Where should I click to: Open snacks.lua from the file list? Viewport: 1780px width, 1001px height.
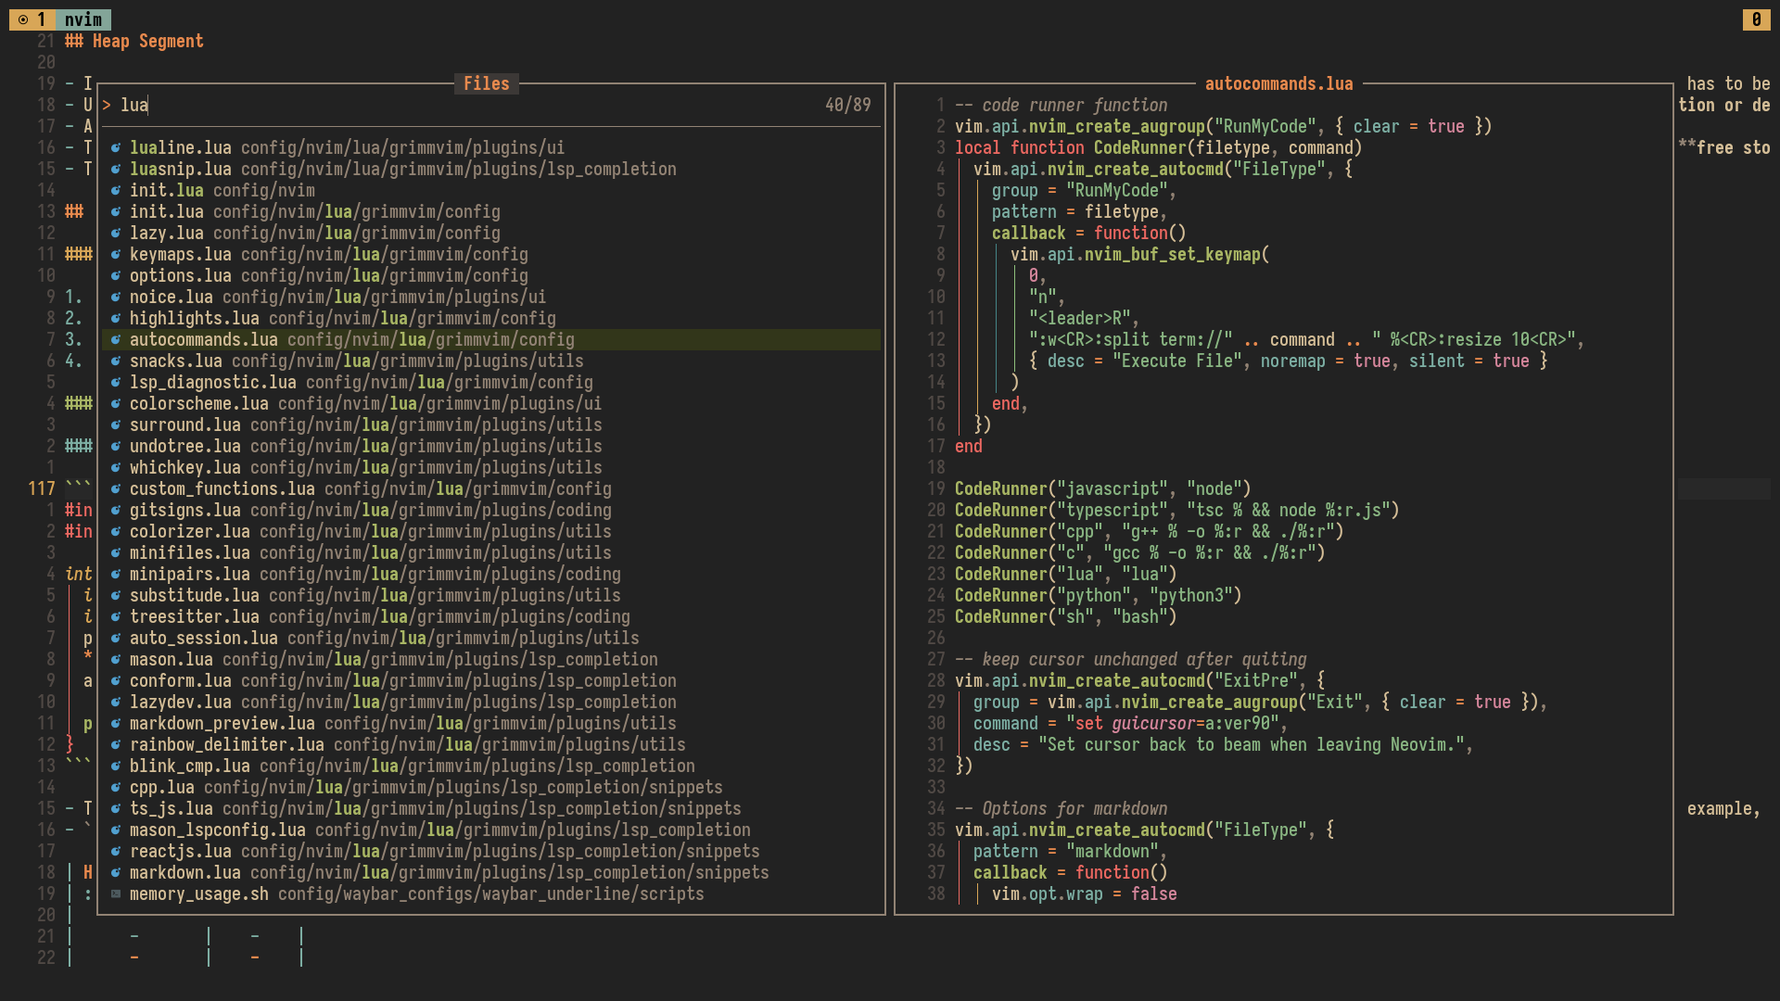[175, 361]
